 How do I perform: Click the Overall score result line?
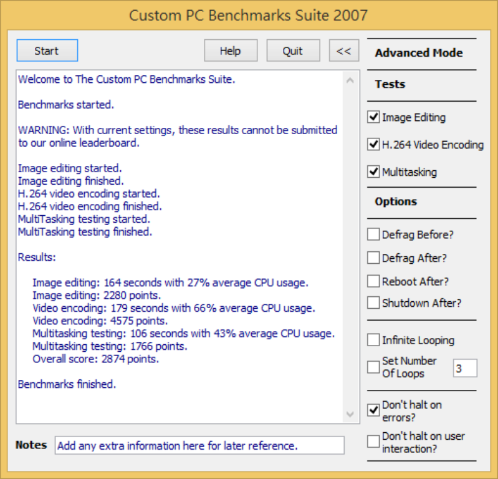96,359
